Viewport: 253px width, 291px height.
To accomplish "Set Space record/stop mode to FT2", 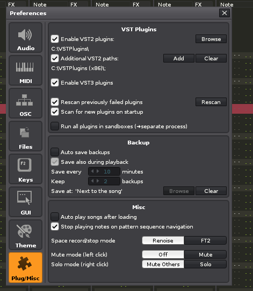I will [205, 240].
